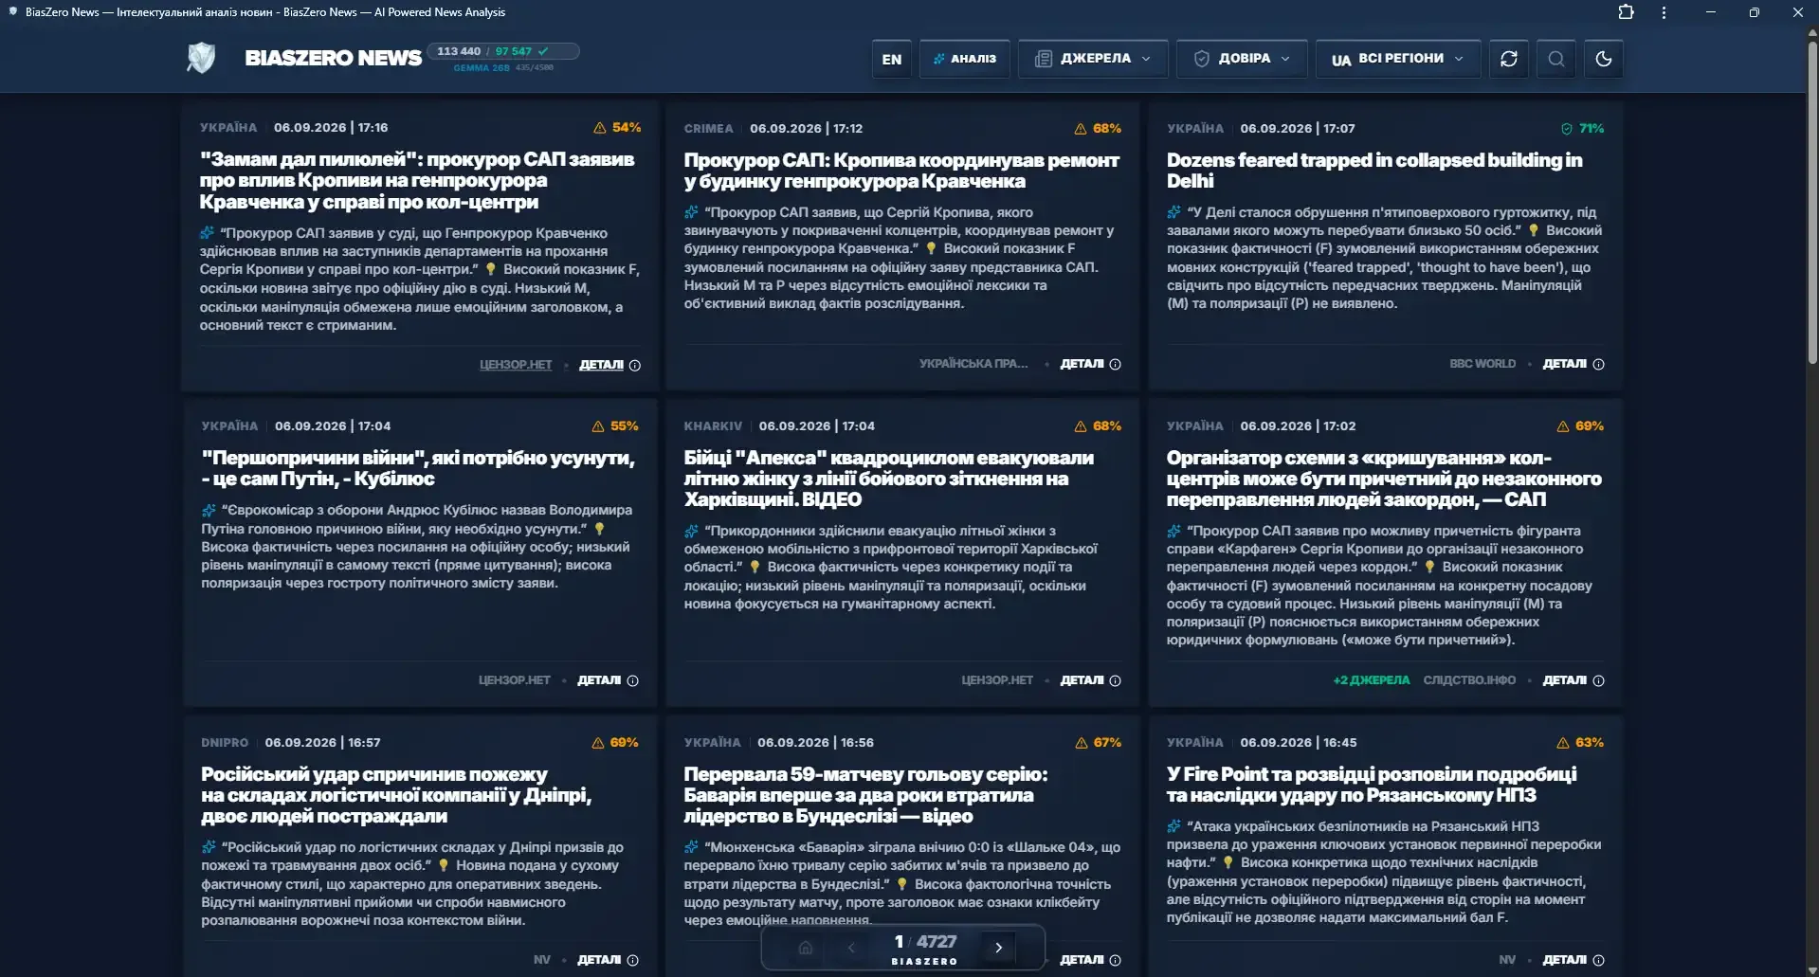Open Деталі for the кришування кол-центрів article
Image resolution: width=1819 pixels, height=977 pixels.
[1573, 680]
